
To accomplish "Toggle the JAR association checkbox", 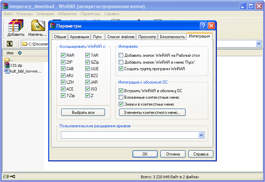I will tap(87, 82).
